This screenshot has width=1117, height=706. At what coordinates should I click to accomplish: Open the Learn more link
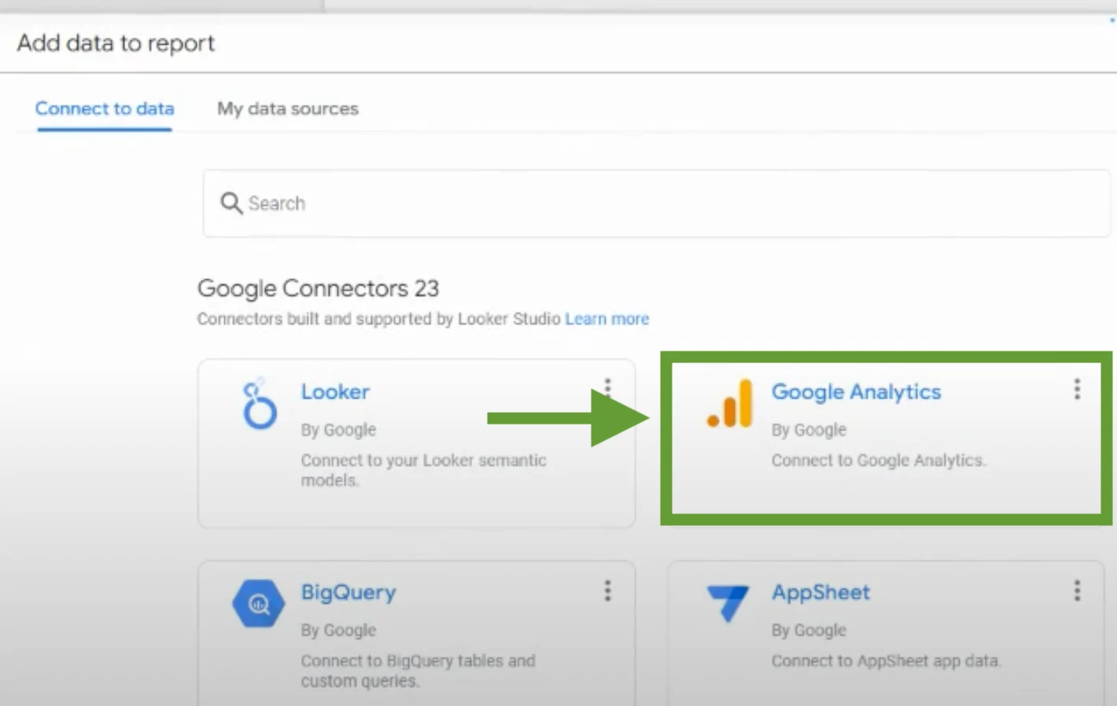tap(607, 318)
